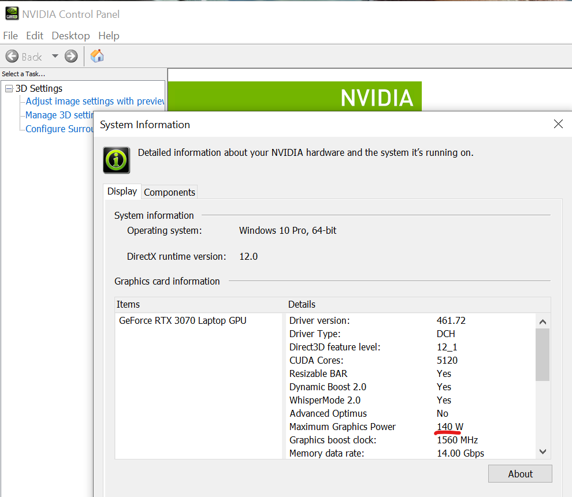Click the details list scroll up arrow

coord(543,322)
